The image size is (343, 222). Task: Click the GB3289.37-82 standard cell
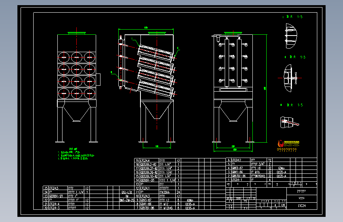click(149, 168)
